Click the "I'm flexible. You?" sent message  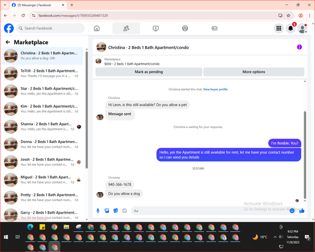pyautogui.click(x=285, y=143)
